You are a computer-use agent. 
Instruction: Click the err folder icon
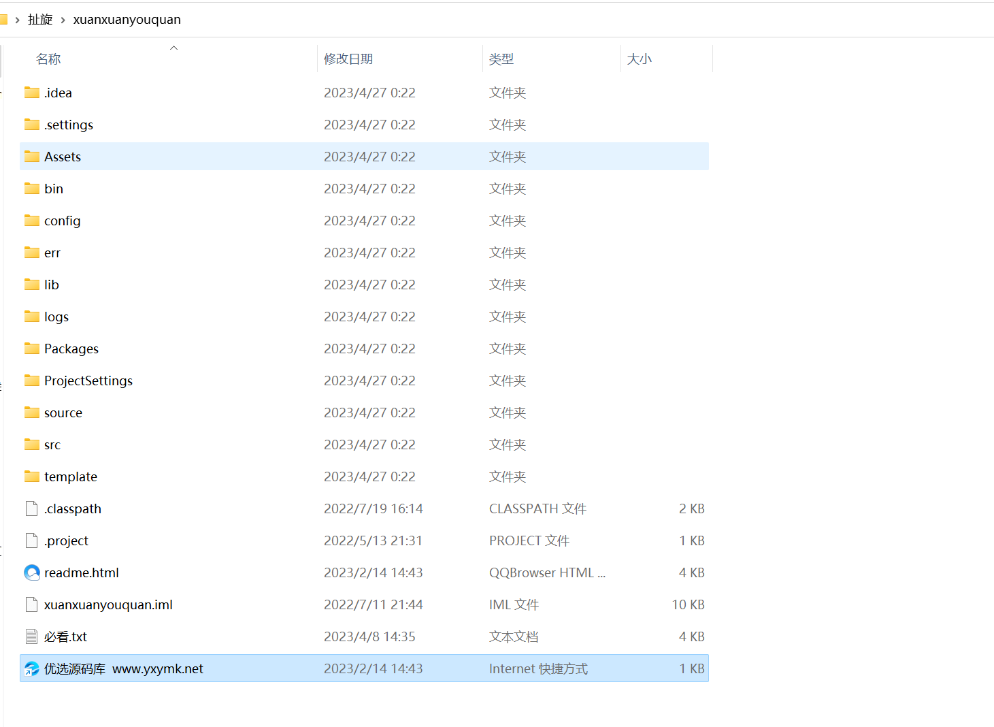click(x=32, y=253)
